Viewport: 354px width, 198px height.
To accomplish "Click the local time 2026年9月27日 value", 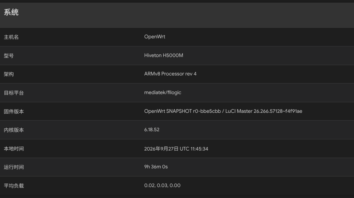I will 176,149.
